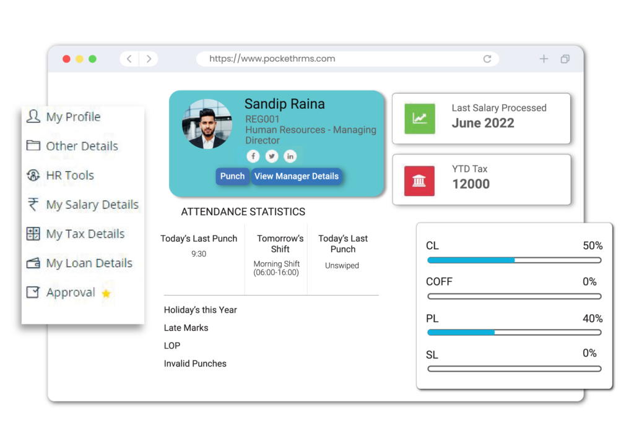Open Sandip Raina's Facebook profile
Viewport: 634px width, 447px height.
click(x=253, y=156)
